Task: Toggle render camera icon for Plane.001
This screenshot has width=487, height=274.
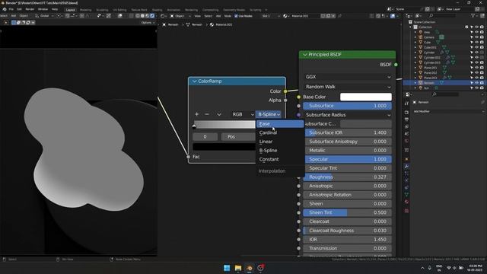Action: (x=482, y=68)
